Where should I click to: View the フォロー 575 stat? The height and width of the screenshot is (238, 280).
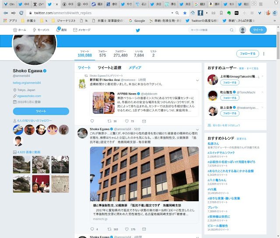[x=103, y=54]
